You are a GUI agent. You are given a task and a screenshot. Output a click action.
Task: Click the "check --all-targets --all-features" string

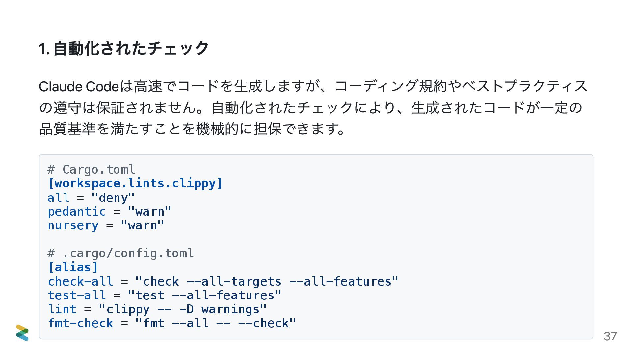(x=267, y=282)
